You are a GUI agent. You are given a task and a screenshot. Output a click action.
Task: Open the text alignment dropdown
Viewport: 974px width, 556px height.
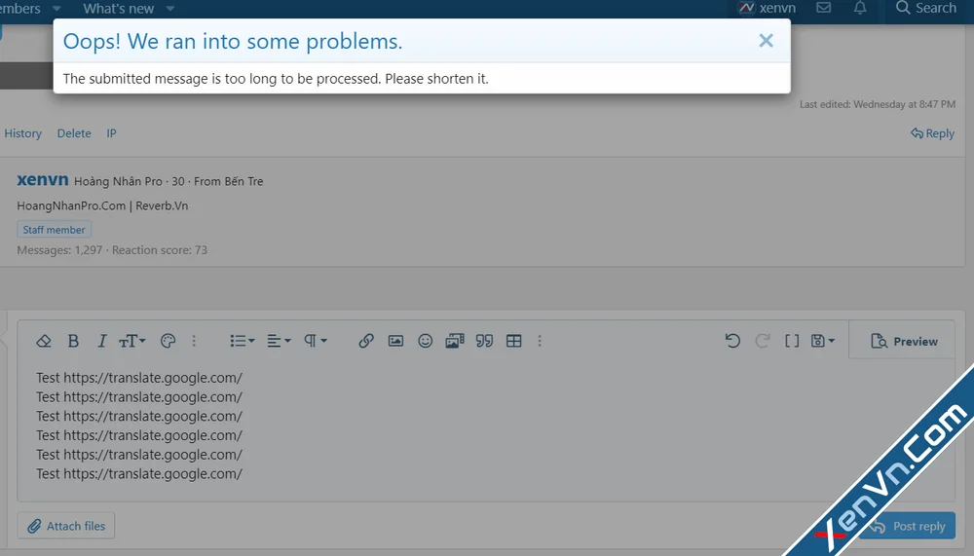[279, 341]
